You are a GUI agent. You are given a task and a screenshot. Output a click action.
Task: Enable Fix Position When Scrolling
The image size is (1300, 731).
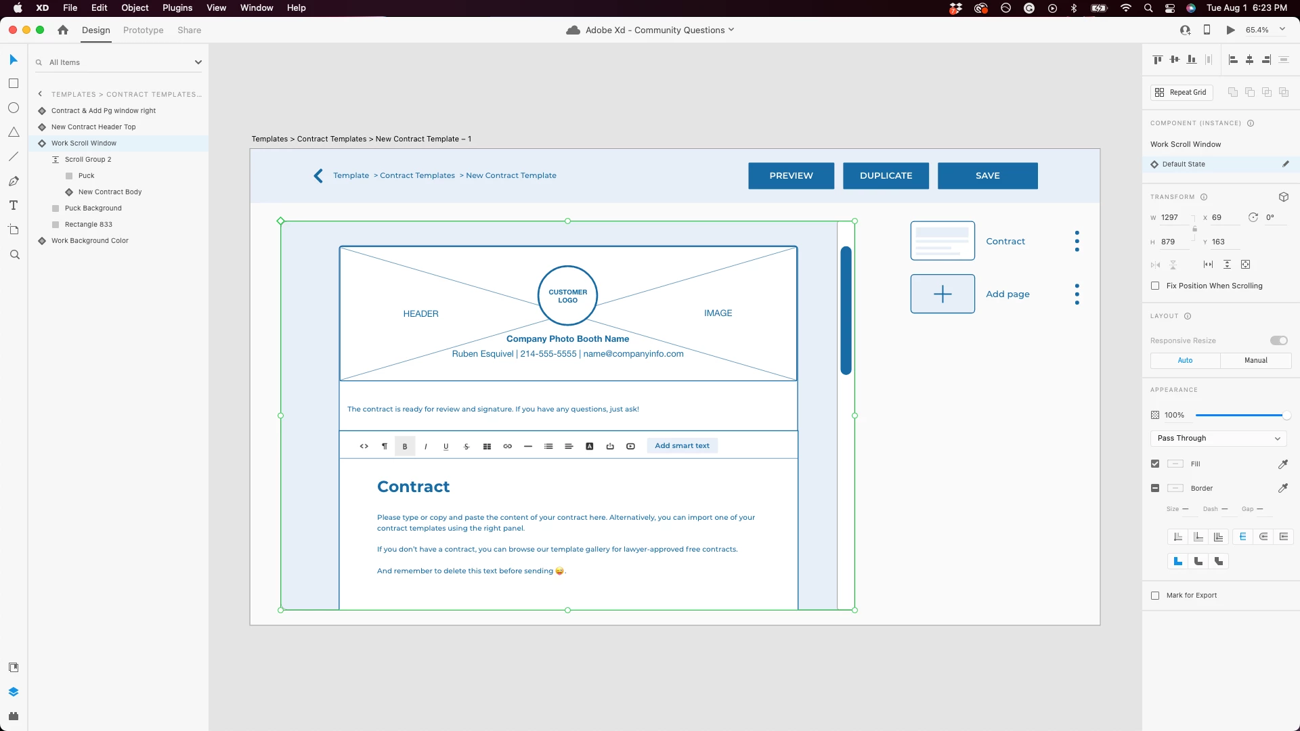coord(1155,286)
